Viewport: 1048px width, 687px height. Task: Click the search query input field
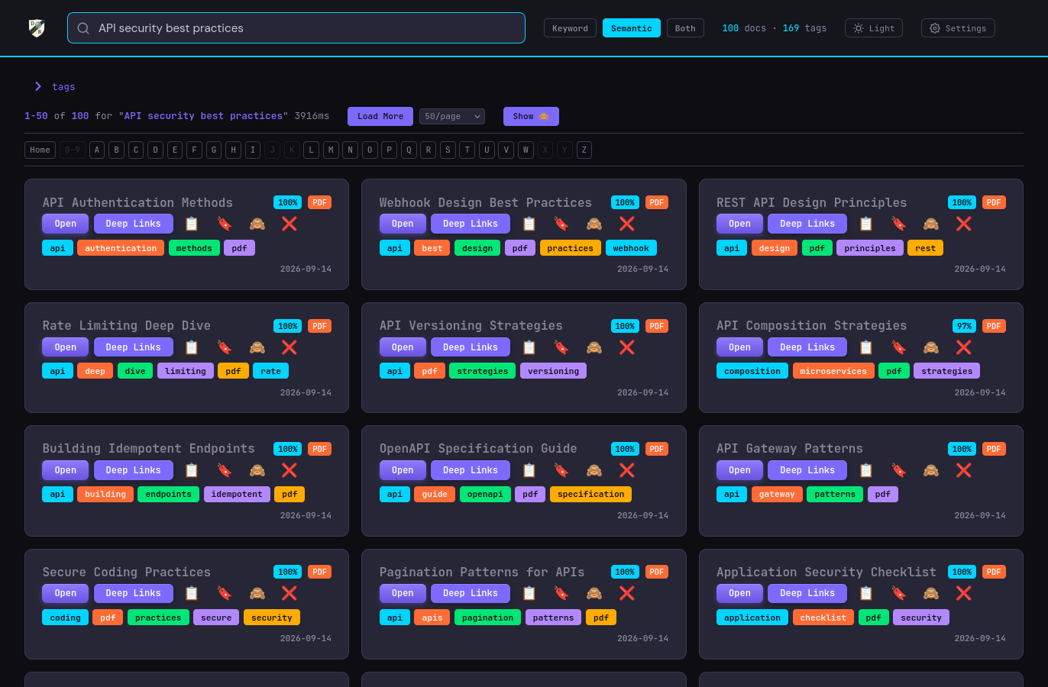point(296,28)
